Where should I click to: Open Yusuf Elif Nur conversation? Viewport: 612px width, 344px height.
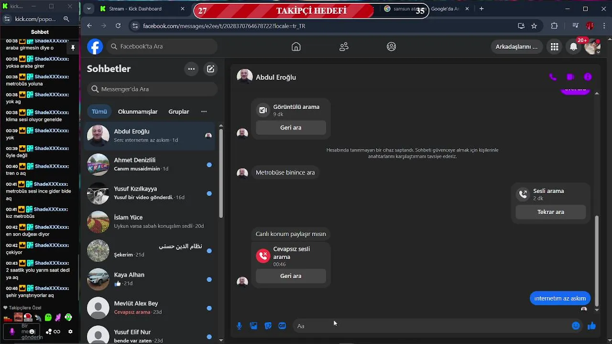pyautogui.click(x=149, y=333)
